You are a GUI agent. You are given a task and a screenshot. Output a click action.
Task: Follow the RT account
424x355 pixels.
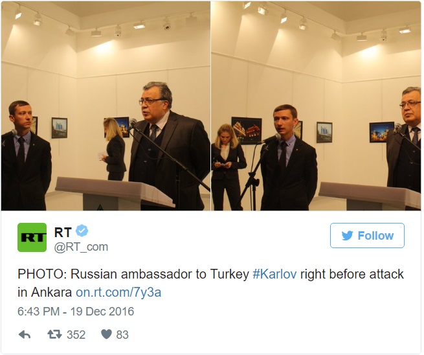click(x=367, y=235)
